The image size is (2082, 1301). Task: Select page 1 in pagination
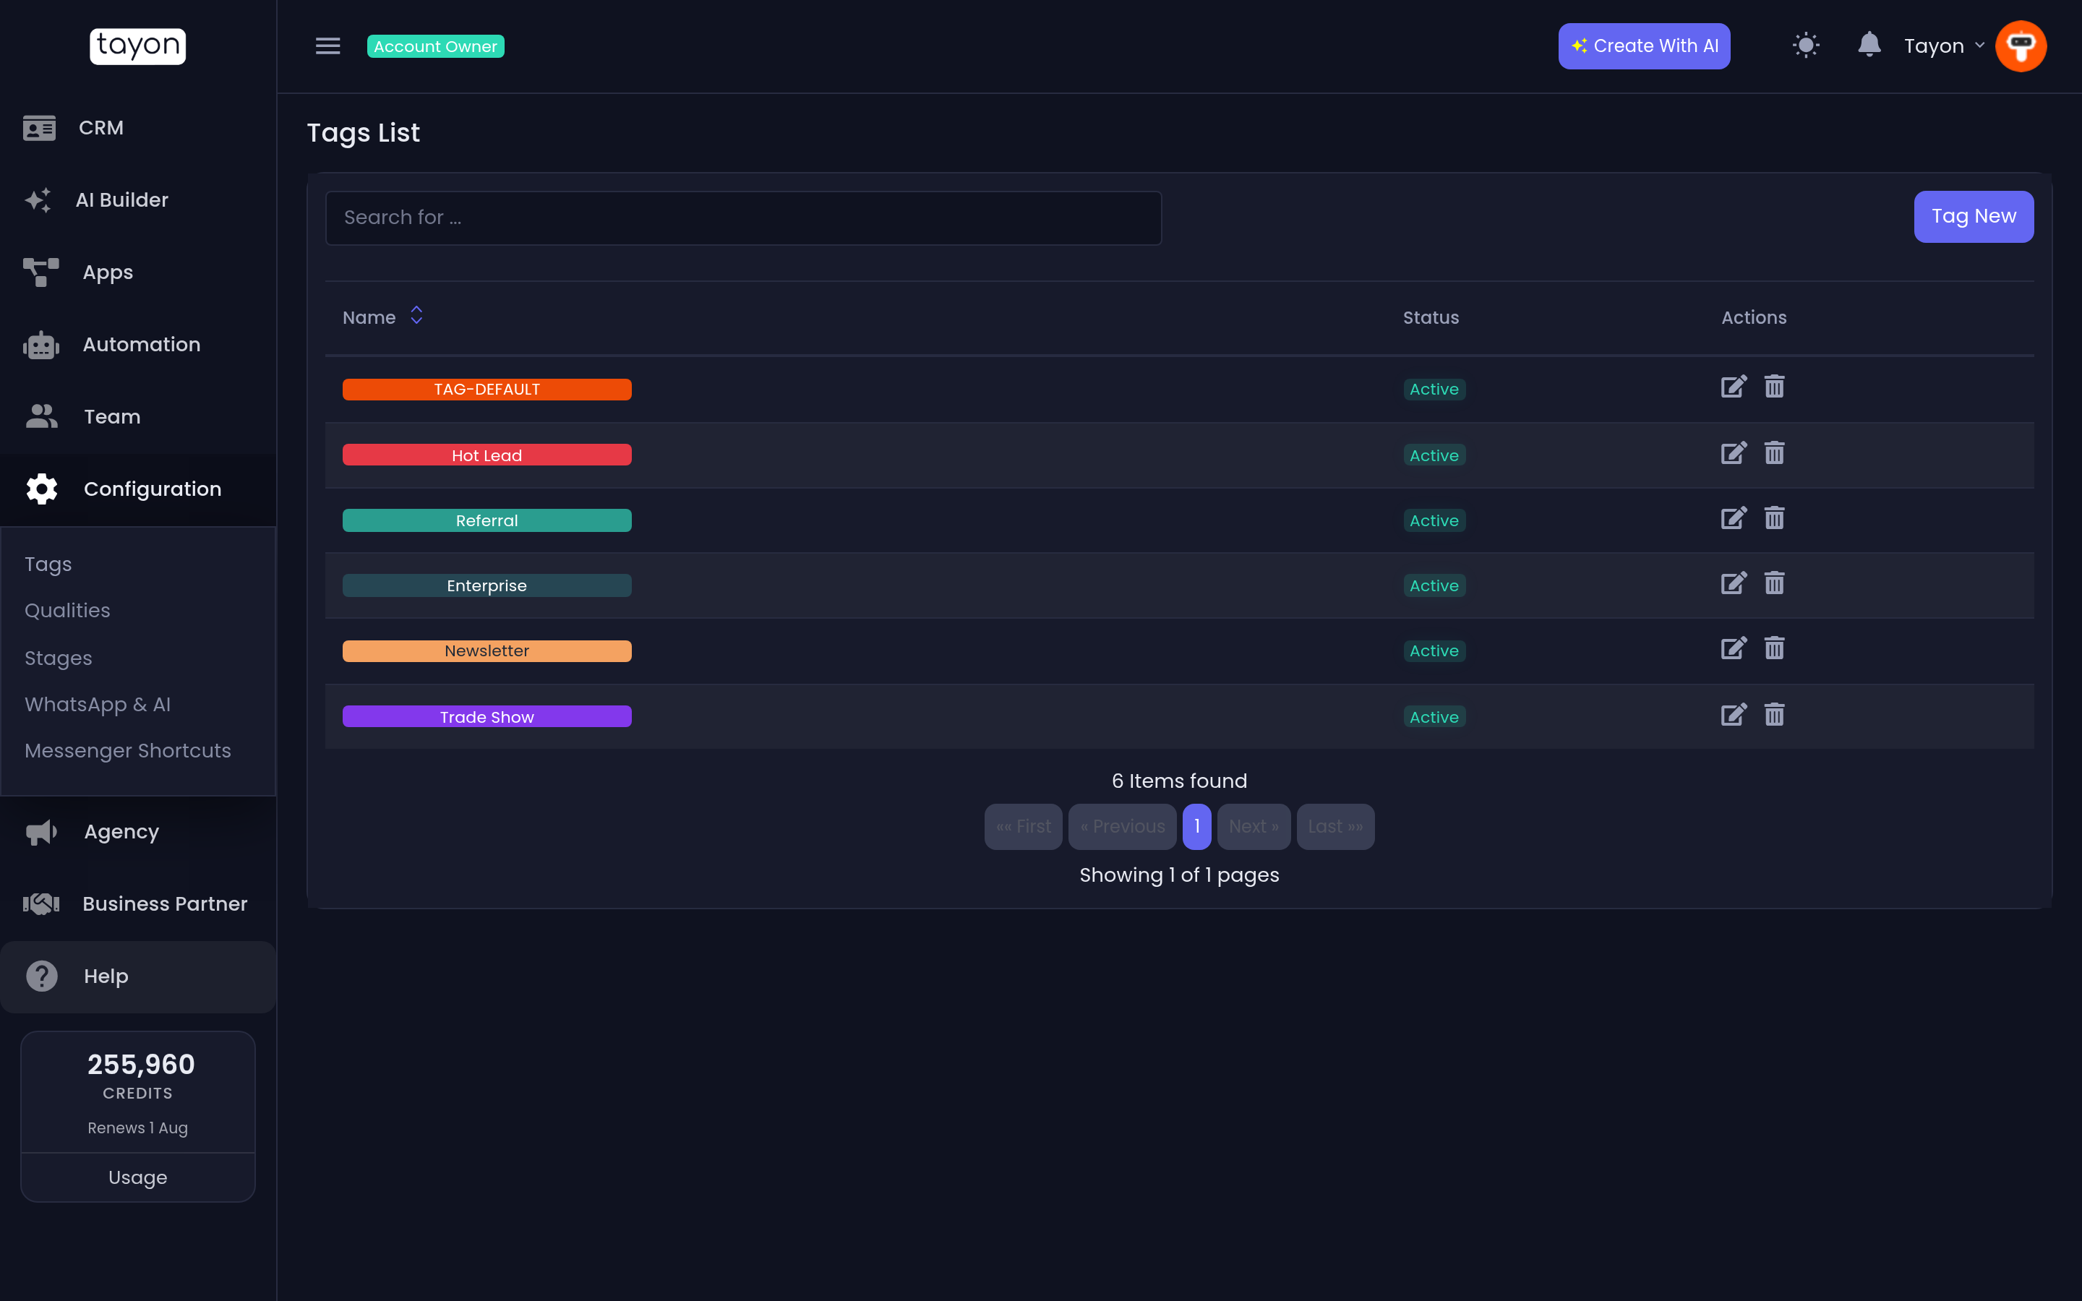1196,827
